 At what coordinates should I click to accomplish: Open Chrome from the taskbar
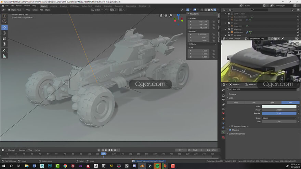tap(65, 166)
